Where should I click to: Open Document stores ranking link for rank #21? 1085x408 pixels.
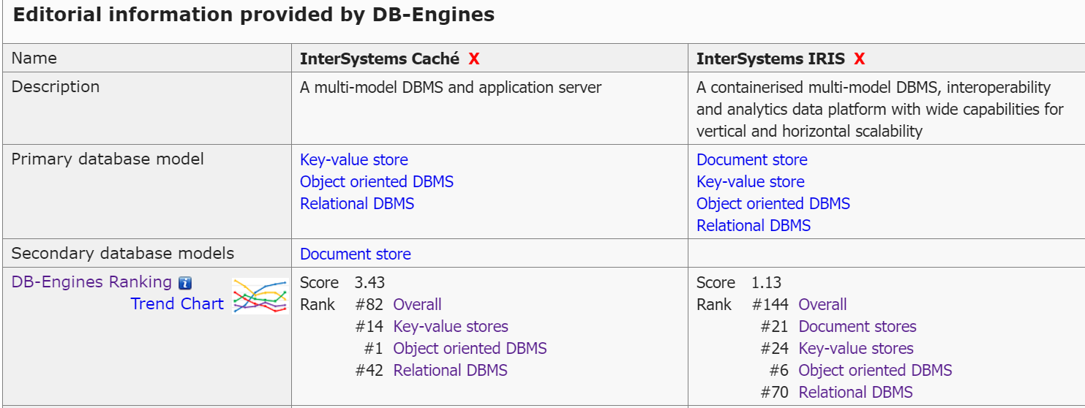coord(857,327)
